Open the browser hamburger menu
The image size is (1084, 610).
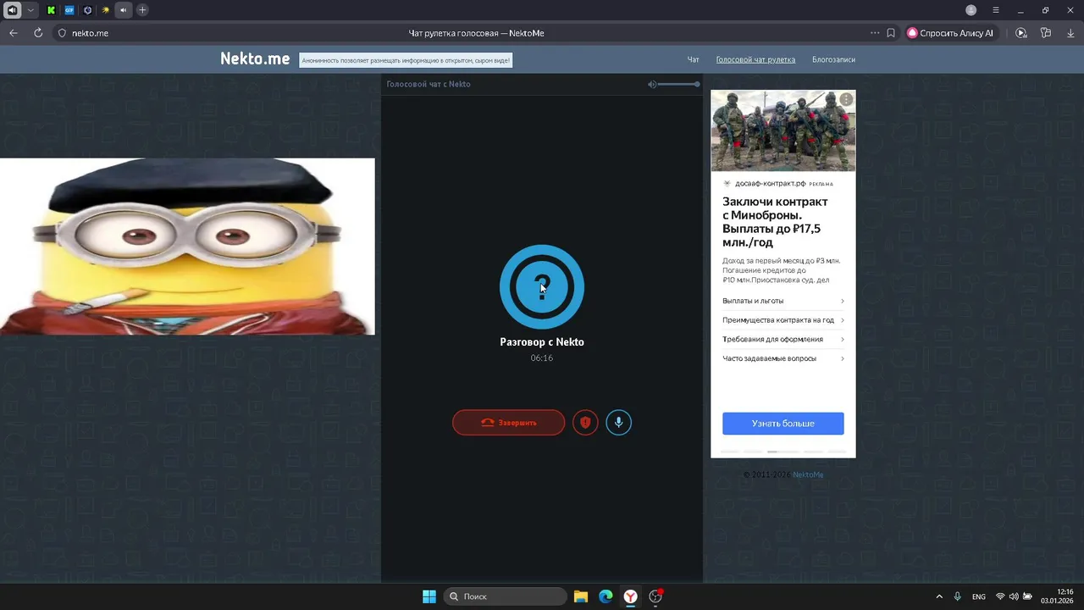(996, 10)
